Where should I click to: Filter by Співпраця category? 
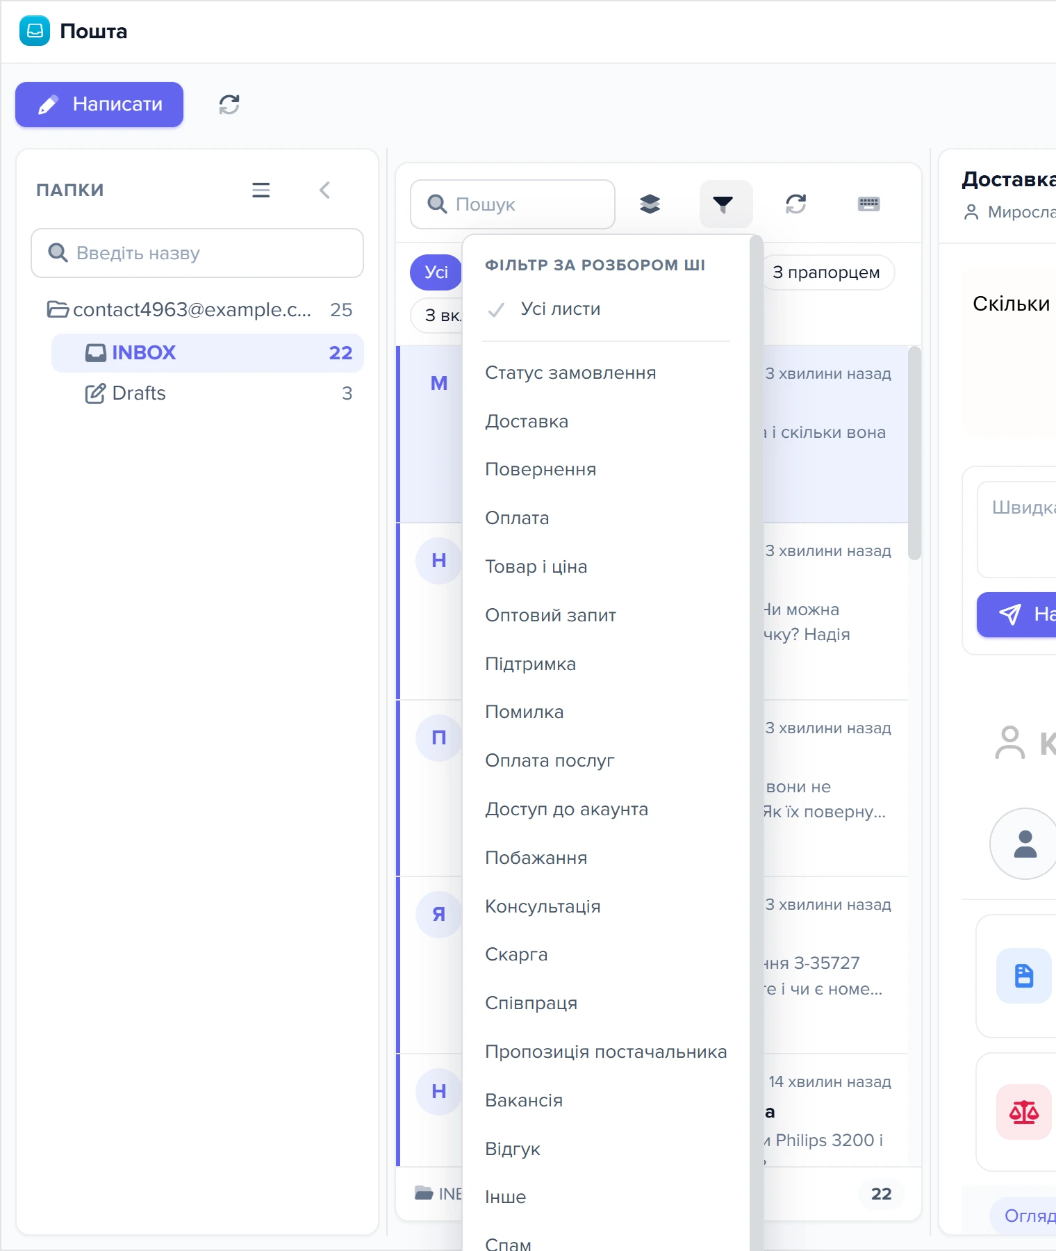point(606,1004)
